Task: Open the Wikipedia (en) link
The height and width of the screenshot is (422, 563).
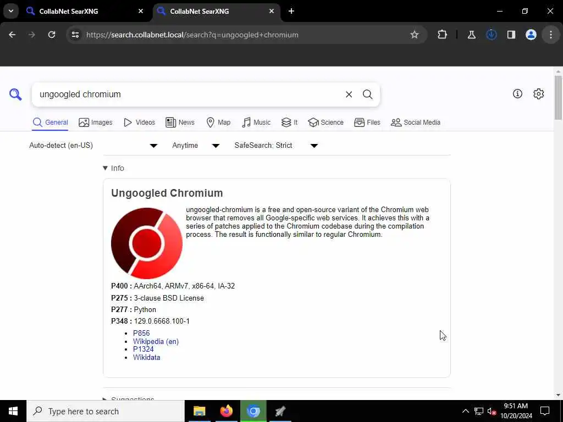Action: [156, 341]
